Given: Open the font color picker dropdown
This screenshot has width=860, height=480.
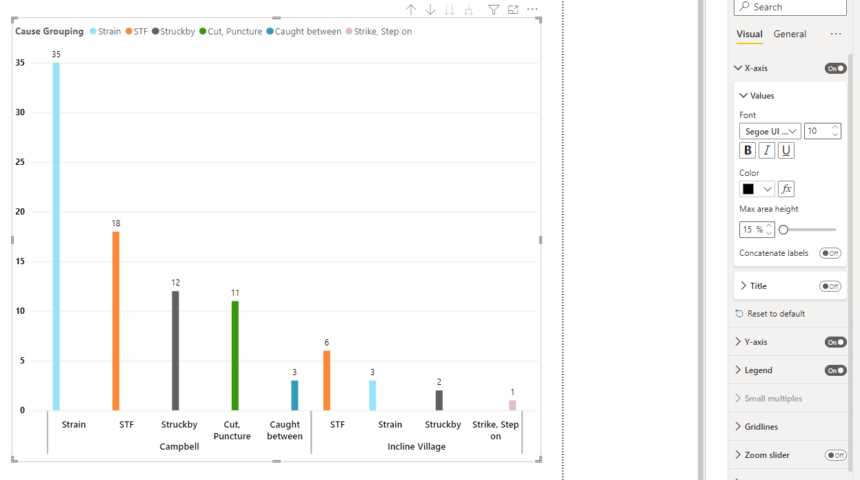Looking at the screenshot, I should pyautogui.click(x=757, y=189).
